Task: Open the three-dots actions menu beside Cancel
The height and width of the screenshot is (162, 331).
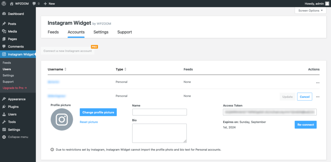Action: (x=318, y=97)
